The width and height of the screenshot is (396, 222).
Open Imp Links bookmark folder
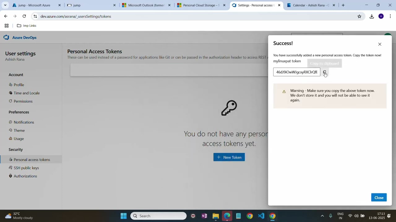point(27,26)
